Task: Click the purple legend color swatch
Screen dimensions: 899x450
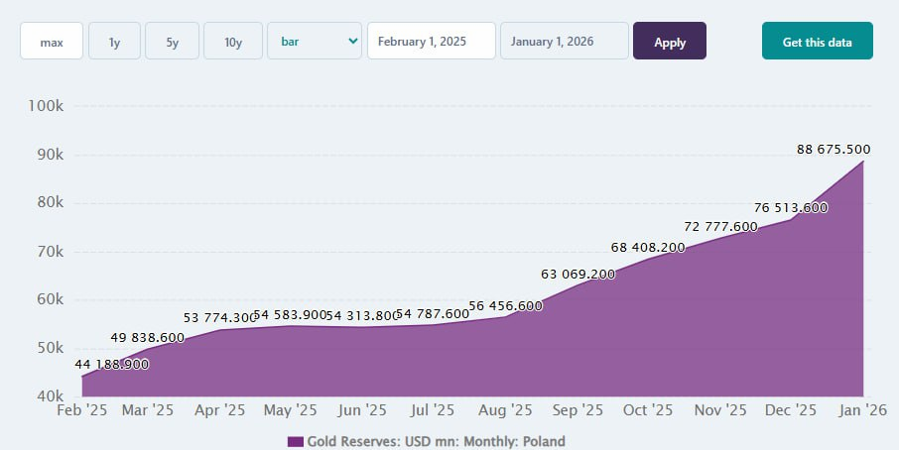Action: pos(295,441)
